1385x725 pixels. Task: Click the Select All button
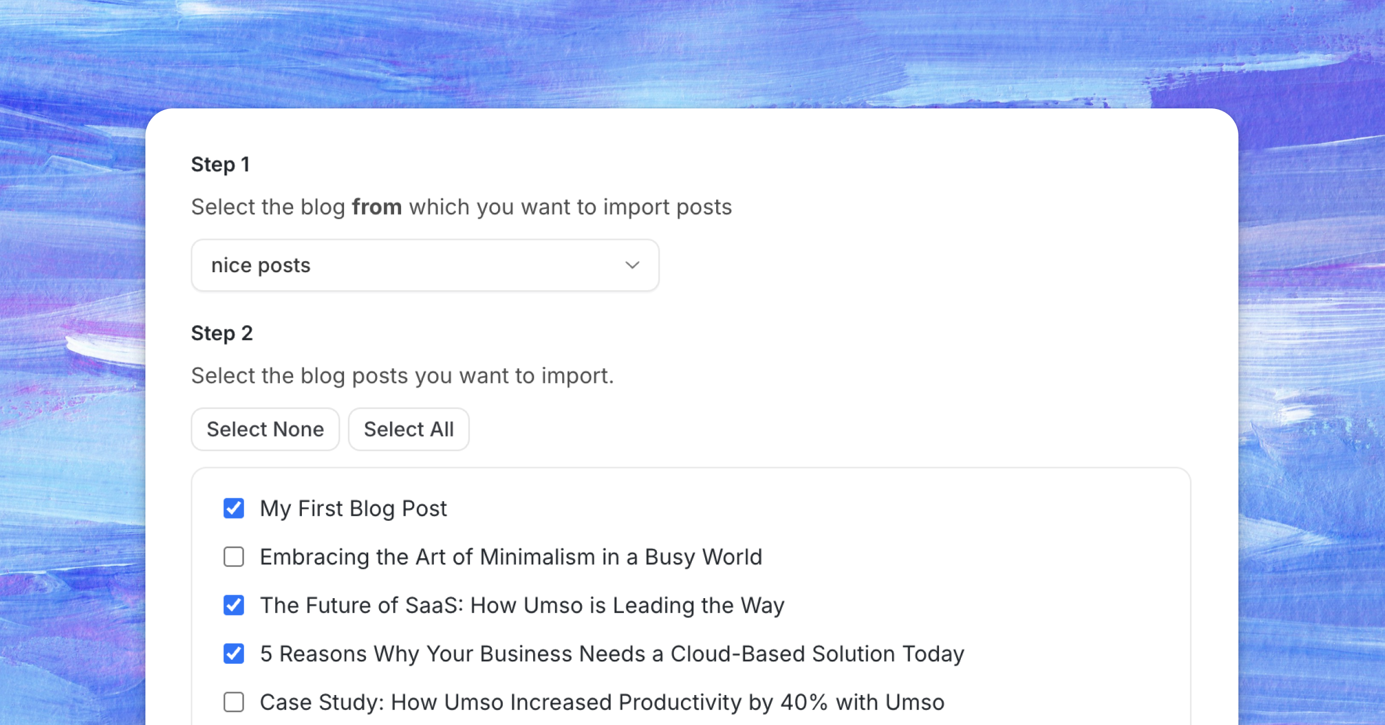[x=409, y=429]
